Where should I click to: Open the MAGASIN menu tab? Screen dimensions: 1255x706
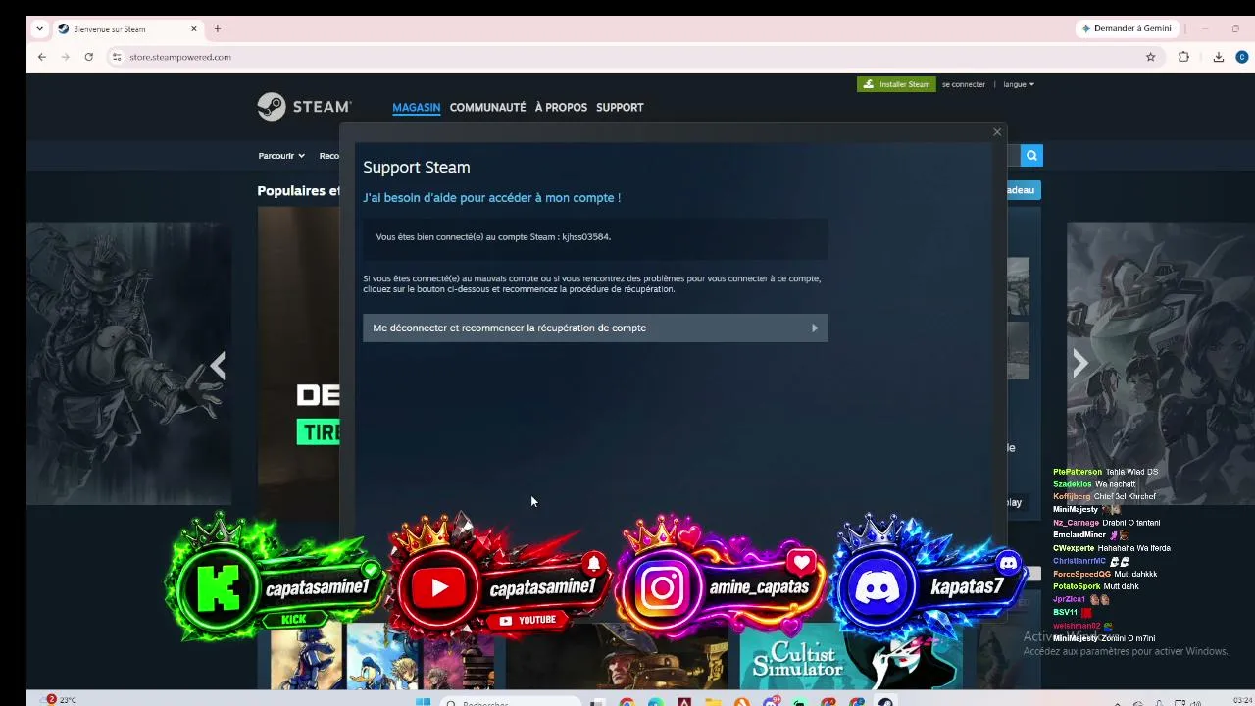click(416, 108)
